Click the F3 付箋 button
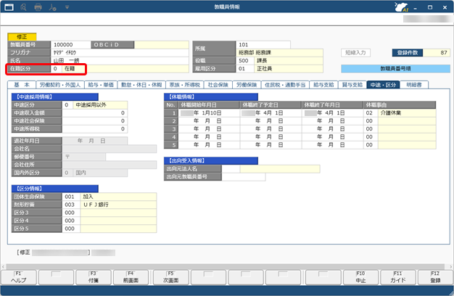Viewport: 454px width, 296px height. tap(94, 277)
